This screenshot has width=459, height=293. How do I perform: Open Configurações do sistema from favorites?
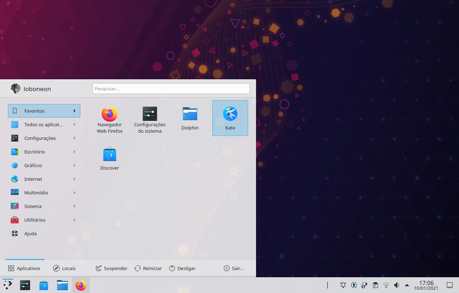[150, 118]
